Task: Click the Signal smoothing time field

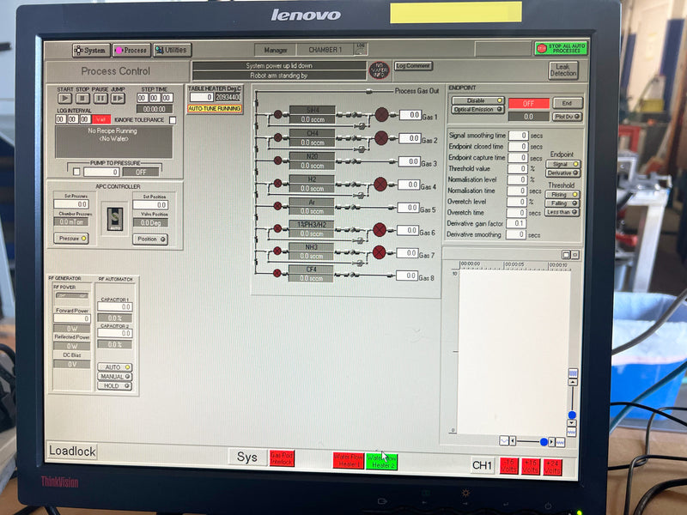Action: click(x=518, y=136)
